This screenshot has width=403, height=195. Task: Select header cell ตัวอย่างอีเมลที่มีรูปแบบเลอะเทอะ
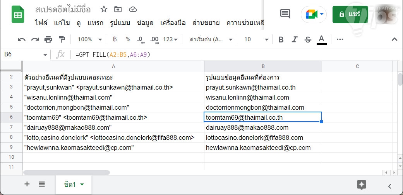click(x=113, y=77)
